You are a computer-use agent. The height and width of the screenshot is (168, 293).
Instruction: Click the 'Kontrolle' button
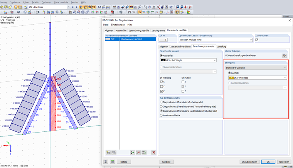[166, 162]
